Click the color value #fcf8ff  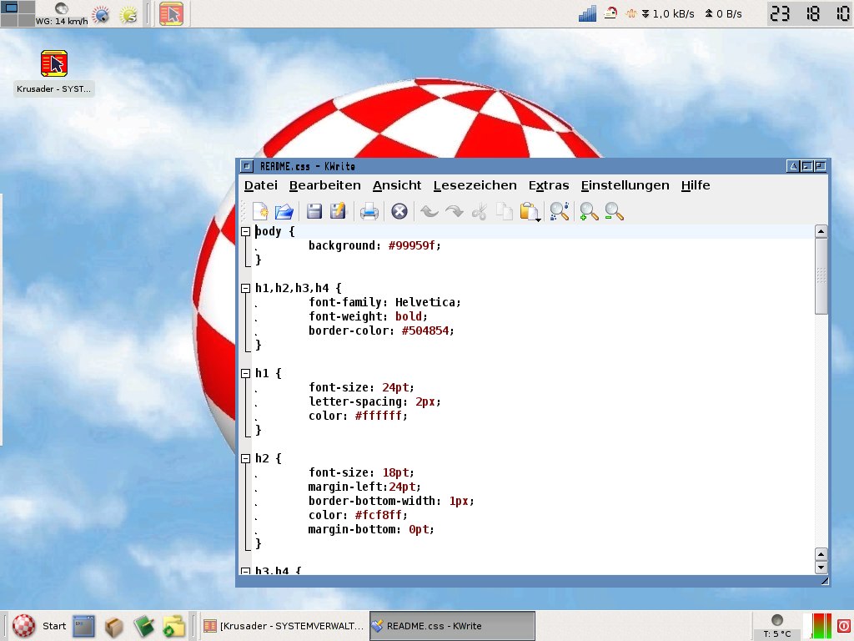coord(380,515)
